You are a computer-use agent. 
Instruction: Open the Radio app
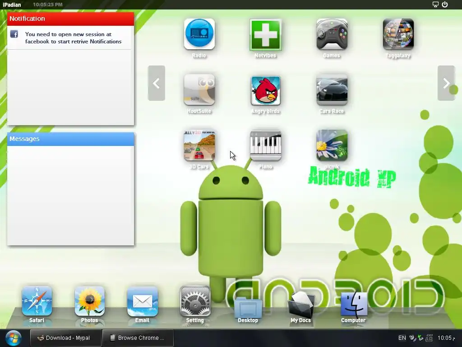click(x=199, y=34)
